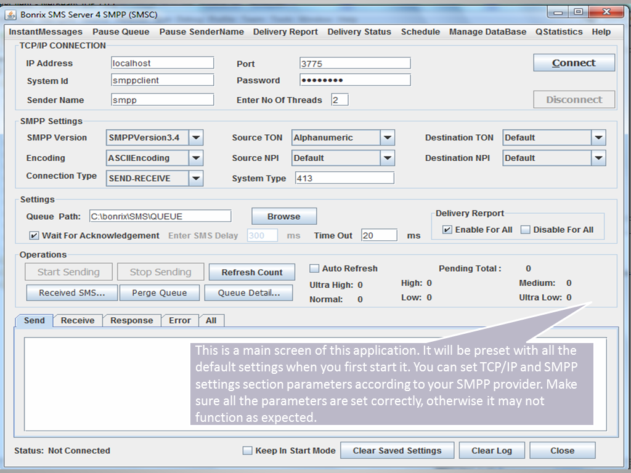Switch to the Error tab
Screen dimensions: 631x473
(180, 320)
